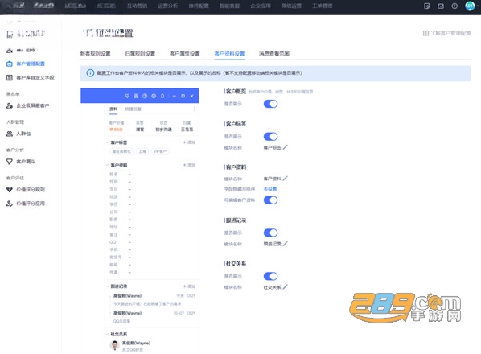Screen dimensions: 481x354
Task: Open the 了解客户管理配置 help link
Action: [450, 33]
